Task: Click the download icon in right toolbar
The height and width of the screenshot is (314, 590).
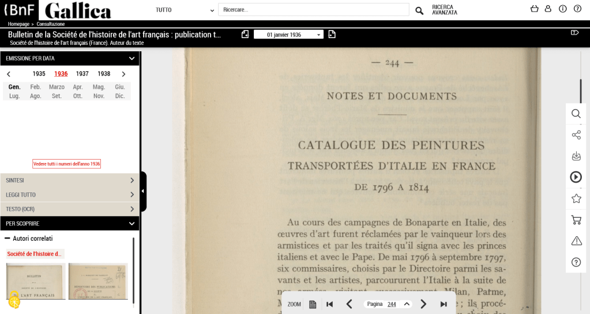Action: (x=576, y=156)
